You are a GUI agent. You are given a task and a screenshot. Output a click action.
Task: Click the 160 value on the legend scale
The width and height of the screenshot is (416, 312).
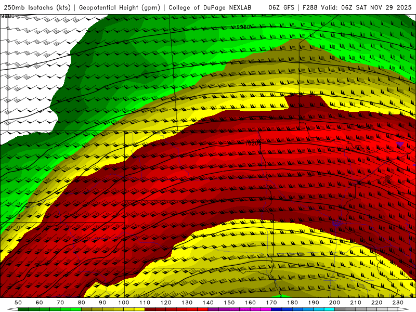pyautogui.click(x=250, y=303)
